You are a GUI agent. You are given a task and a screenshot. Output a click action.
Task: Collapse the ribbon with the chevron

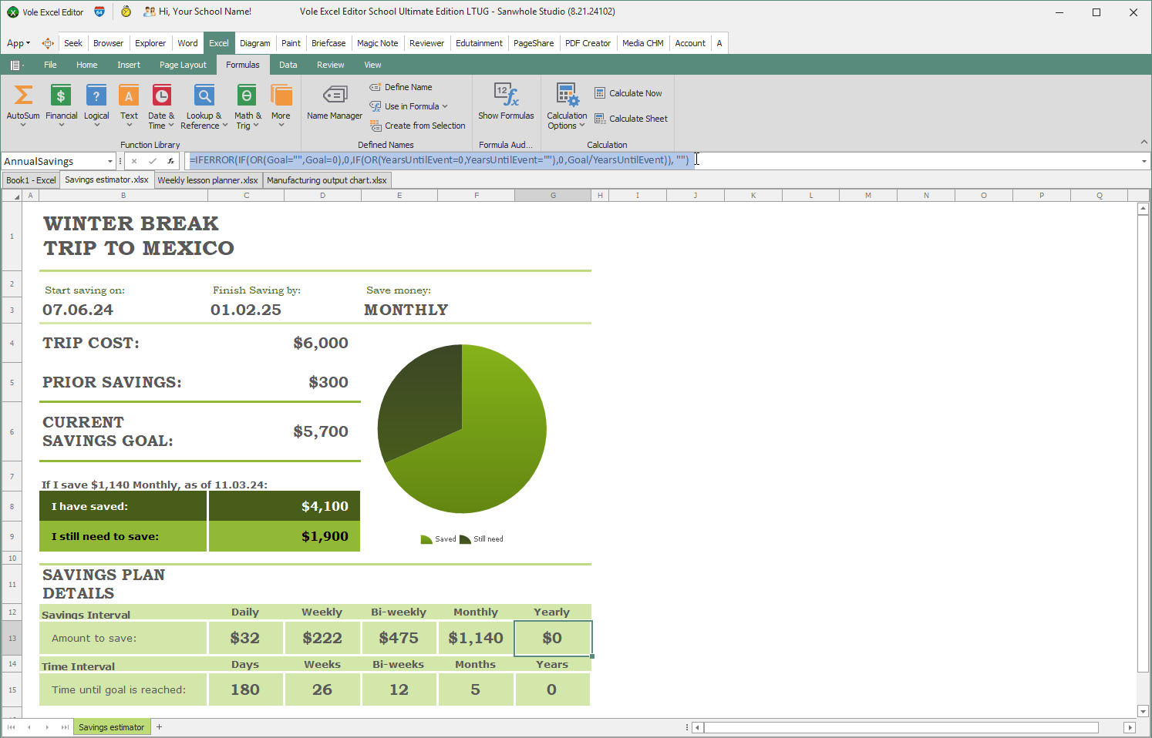tap(1144, 142)
